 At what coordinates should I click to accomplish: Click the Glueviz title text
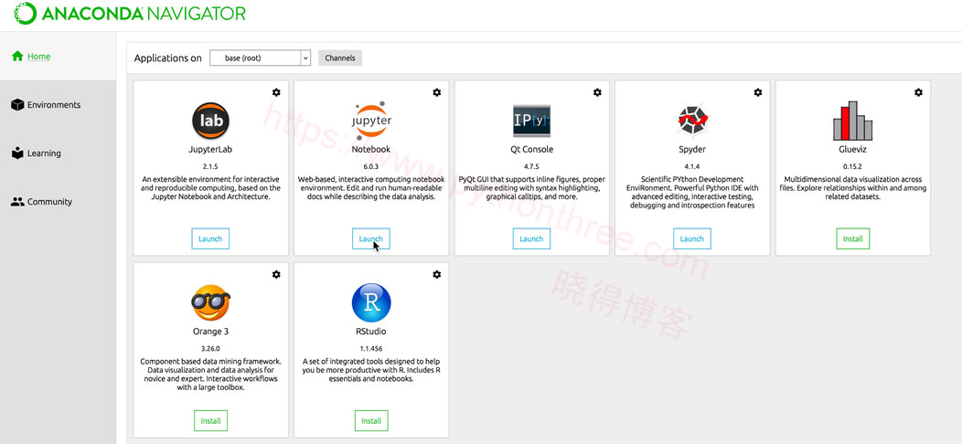[x=853, y=149]
